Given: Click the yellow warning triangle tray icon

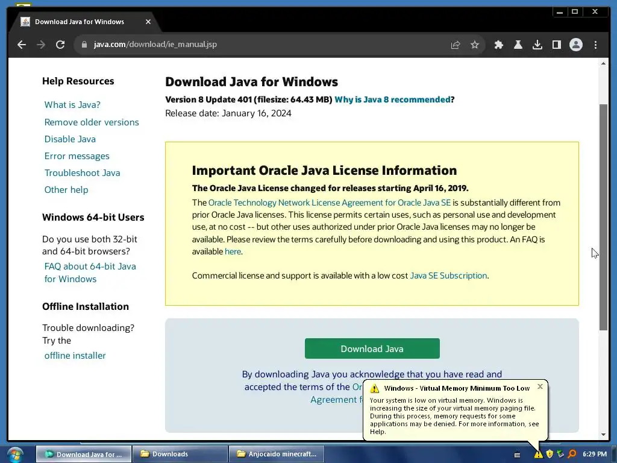Looking at the screenshot, I should [x=538, y=455].
